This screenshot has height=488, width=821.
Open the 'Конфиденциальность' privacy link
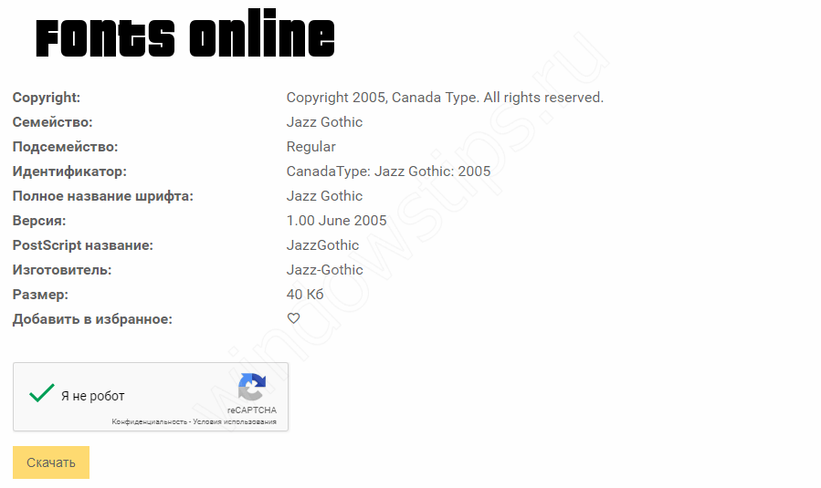click(x=149, y=421)
